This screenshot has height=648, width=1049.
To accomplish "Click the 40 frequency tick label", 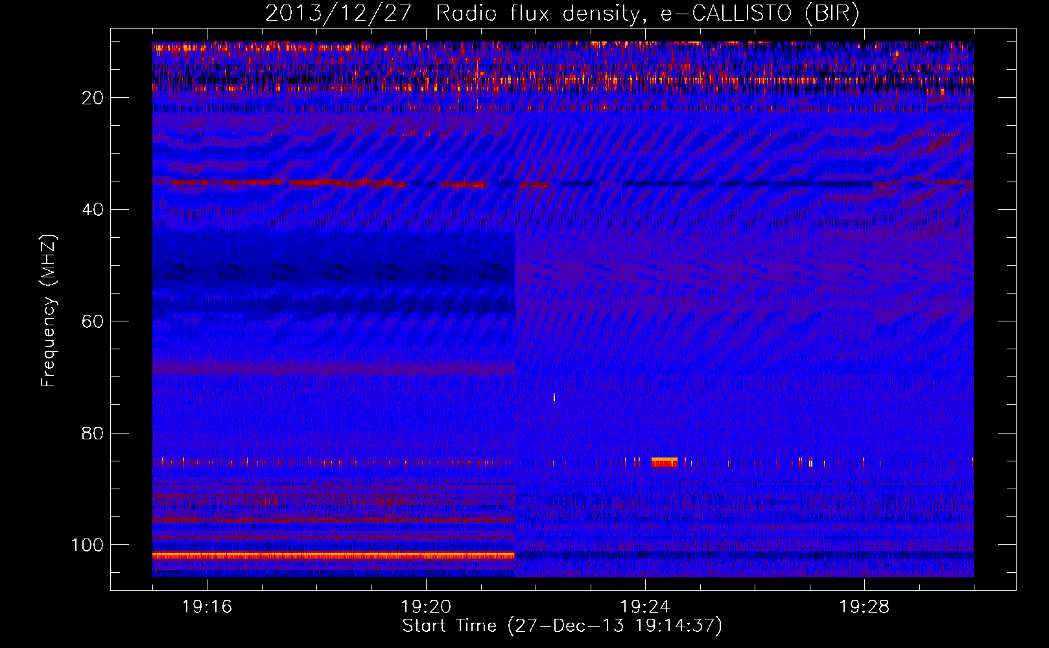I will click(x=93, y=209).
